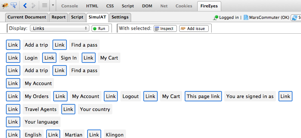Open the FireEyes Script sub-tab next to Report
This screenshot has height=138, width=301.
(77, 17)
